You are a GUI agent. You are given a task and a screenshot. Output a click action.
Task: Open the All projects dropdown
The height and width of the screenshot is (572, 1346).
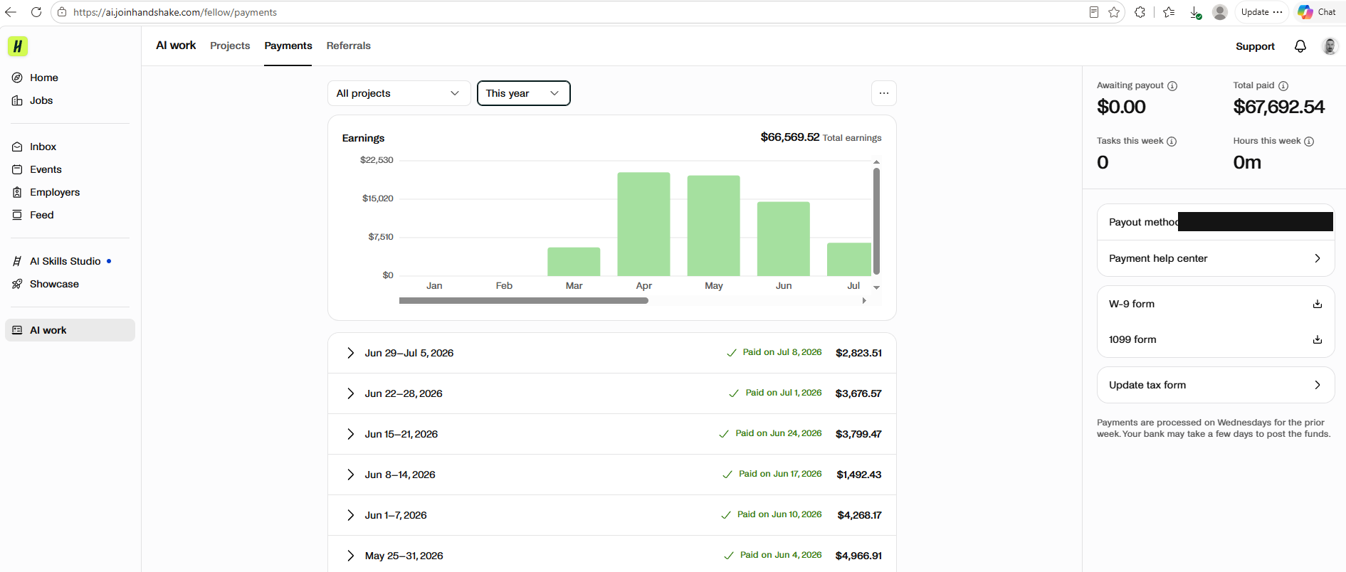tap(399, 93)
